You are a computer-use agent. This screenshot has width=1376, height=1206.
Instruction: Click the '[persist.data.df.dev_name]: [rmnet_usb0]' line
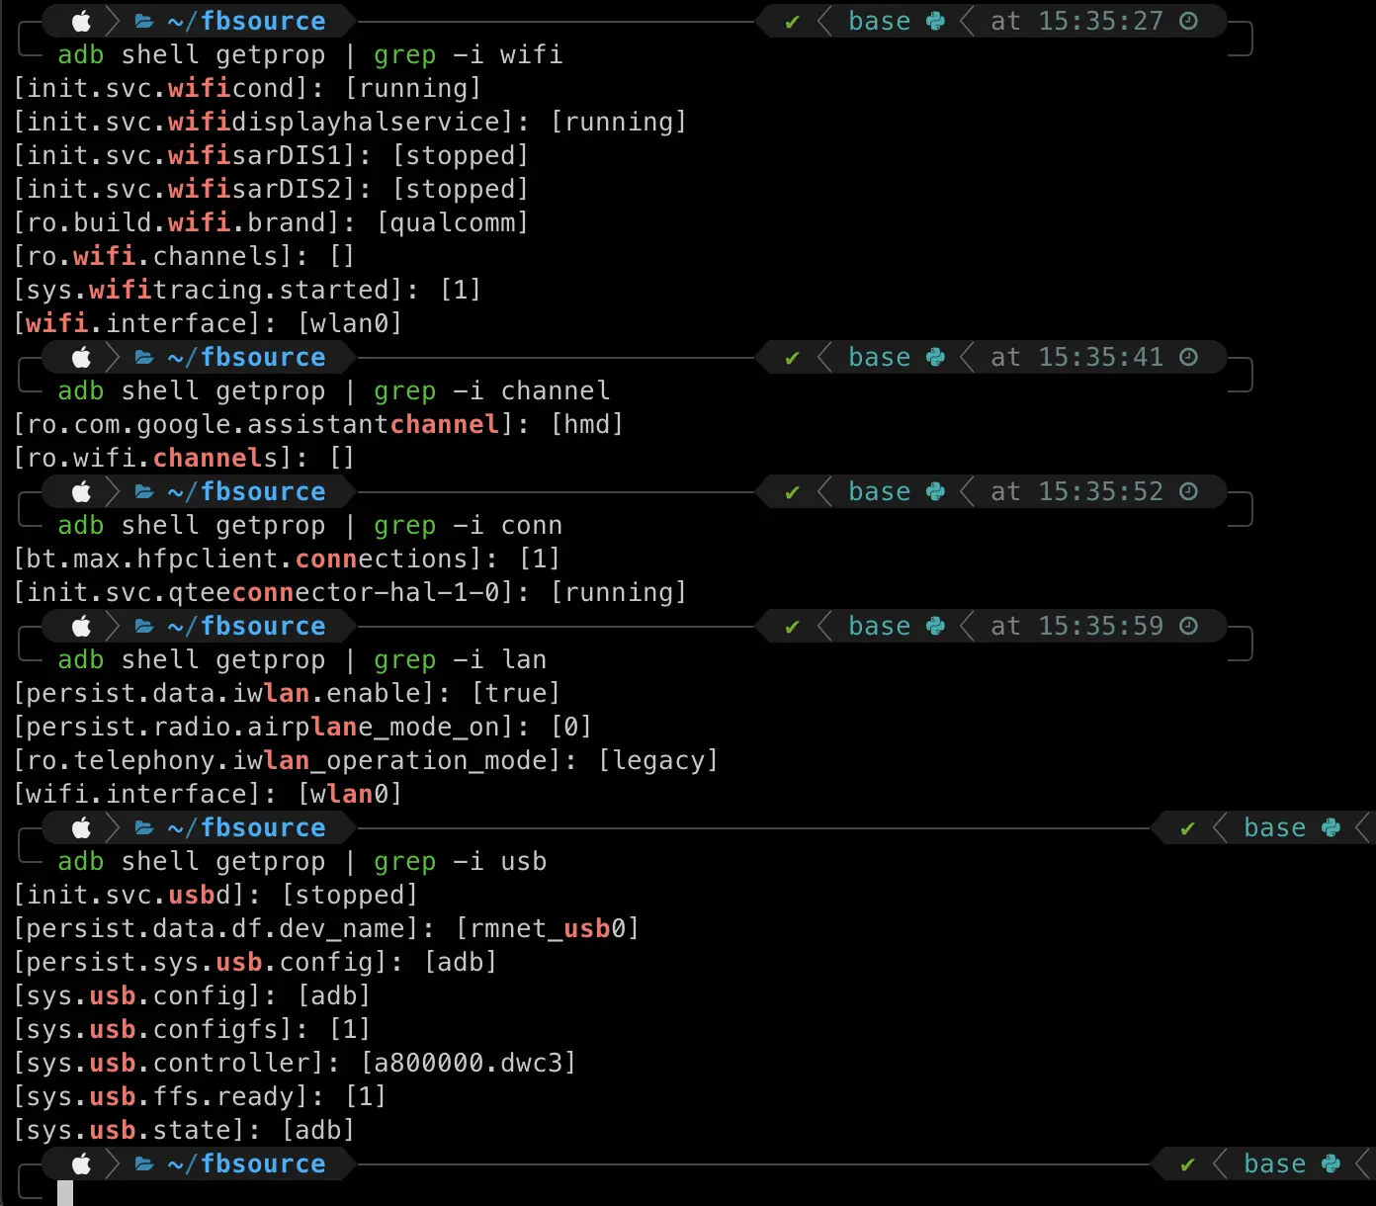(x=327, y=928)
